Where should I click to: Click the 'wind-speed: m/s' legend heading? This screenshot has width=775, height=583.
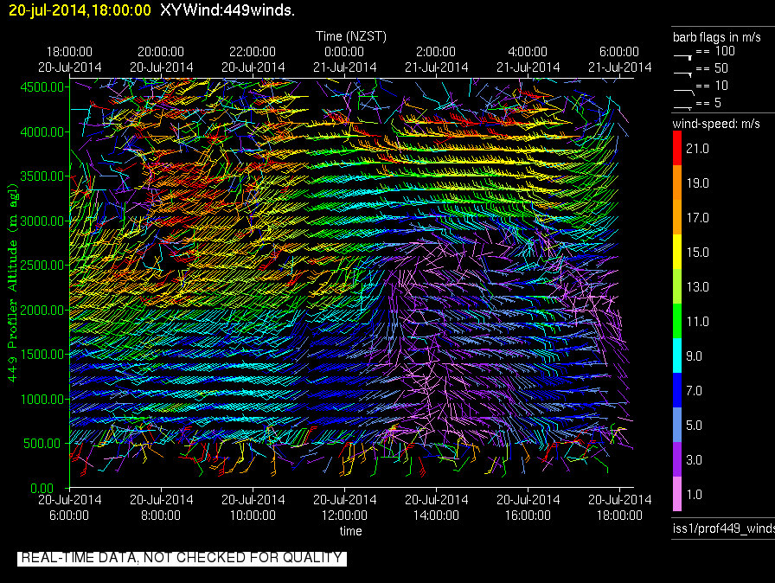(x=716, y=124)
